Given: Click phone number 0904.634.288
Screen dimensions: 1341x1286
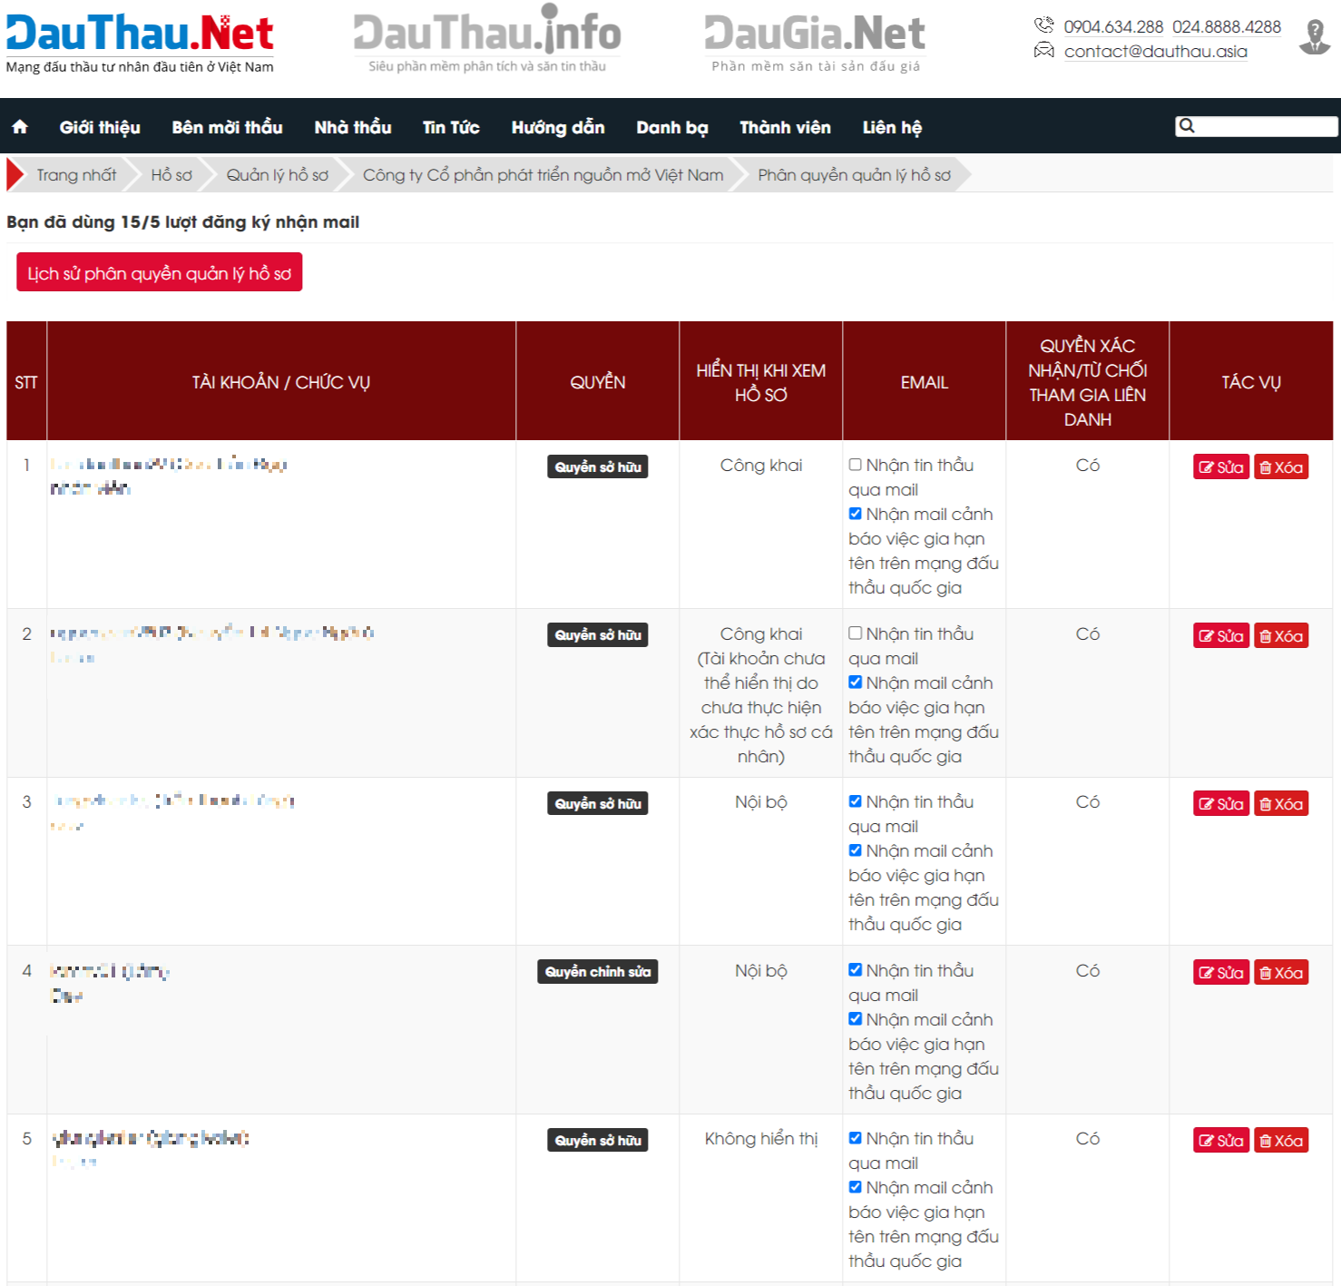Looking at the screenshot, I should [1113, 27].
